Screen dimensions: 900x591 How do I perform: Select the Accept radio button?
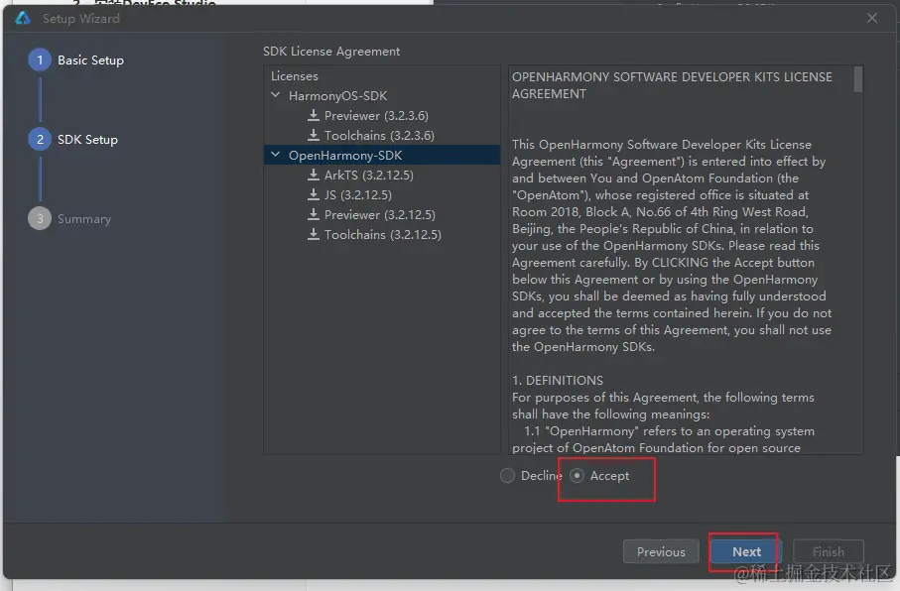click(x=577, y=476)
